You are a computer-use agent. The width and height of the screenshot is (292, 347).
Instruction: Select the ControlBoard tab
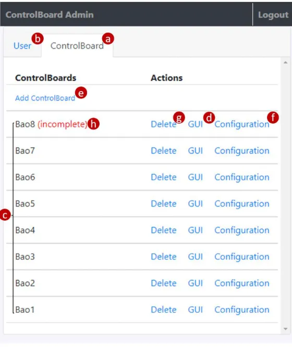(x=77, y=46)
